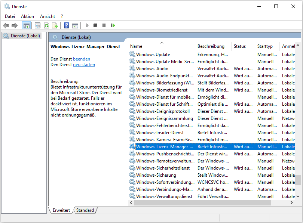
Task: Click the horizontal scrollbar right arrow
Action: [x=292, y=202]
